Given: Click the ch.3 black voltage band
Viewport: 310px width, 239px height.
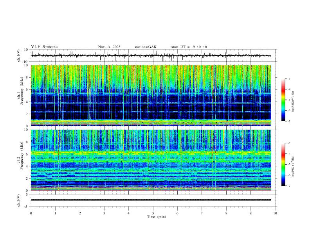Looking at the screenshot, I should (x=151, y=200).
